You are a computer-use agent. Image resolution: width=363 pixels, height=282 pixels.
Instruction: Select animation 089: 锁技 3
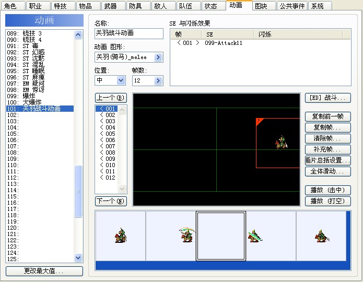40,33
